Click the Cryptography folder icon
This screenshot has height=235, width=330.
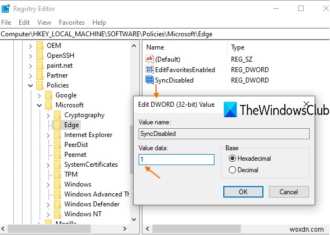pyautogui.click(x=57, y=115)
